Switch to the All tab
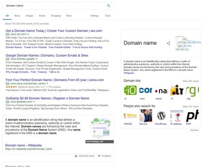The width and height of the screenshot is (203, 167). pyautogui.click(x=7, y=16)
